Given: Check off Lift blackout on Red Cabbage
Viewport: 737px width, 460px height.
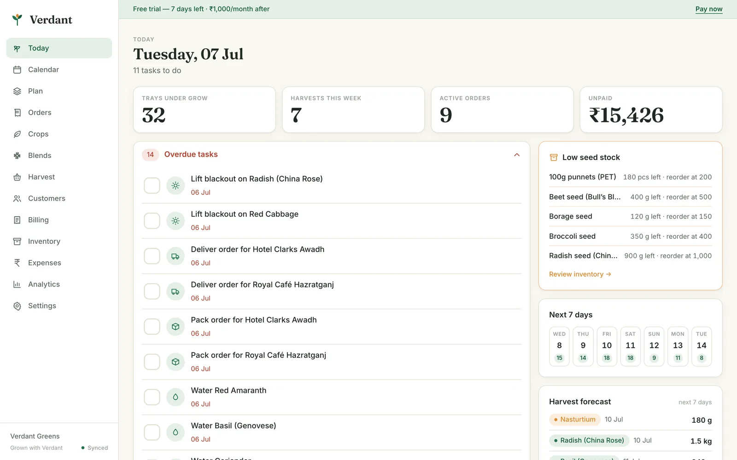Looking at the screenshot, I should (152, 221).
